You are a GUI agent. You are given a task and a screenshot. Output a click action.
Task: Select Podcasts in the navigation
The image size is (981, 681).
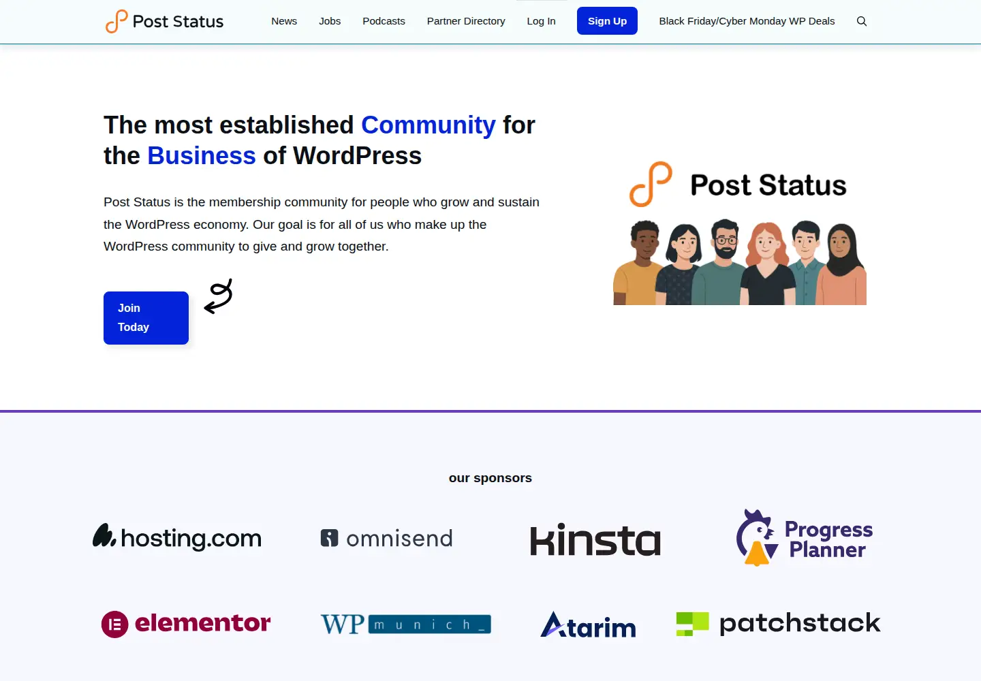pyautogui.click(x=384, y=21)
